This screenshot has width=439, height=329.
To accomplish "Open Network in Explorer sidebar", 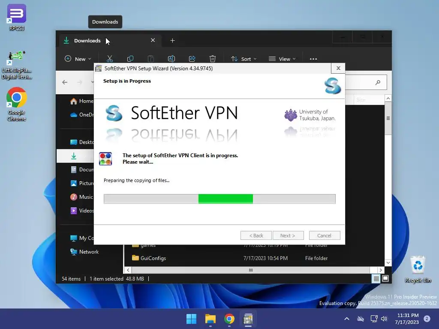I will click(x=84, y=252).
